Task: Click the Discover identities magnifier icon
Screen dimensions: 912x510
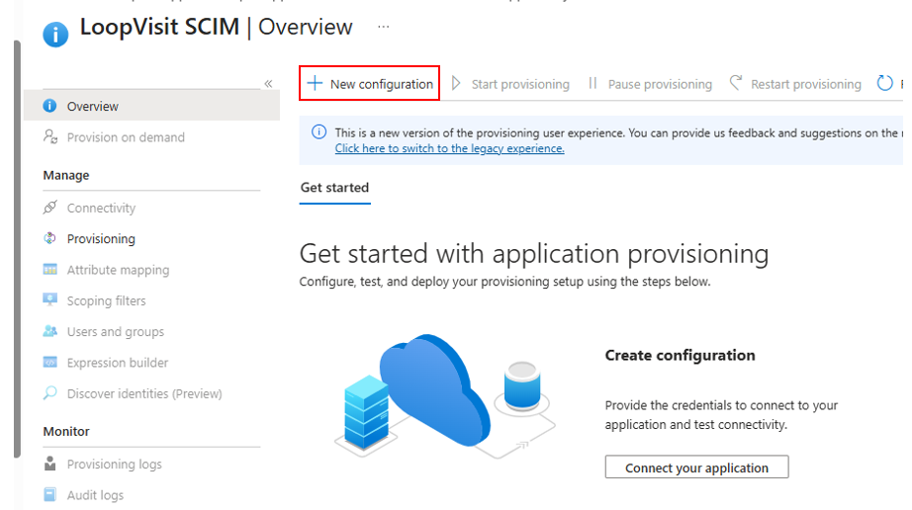Action: [x=50, y=393]
